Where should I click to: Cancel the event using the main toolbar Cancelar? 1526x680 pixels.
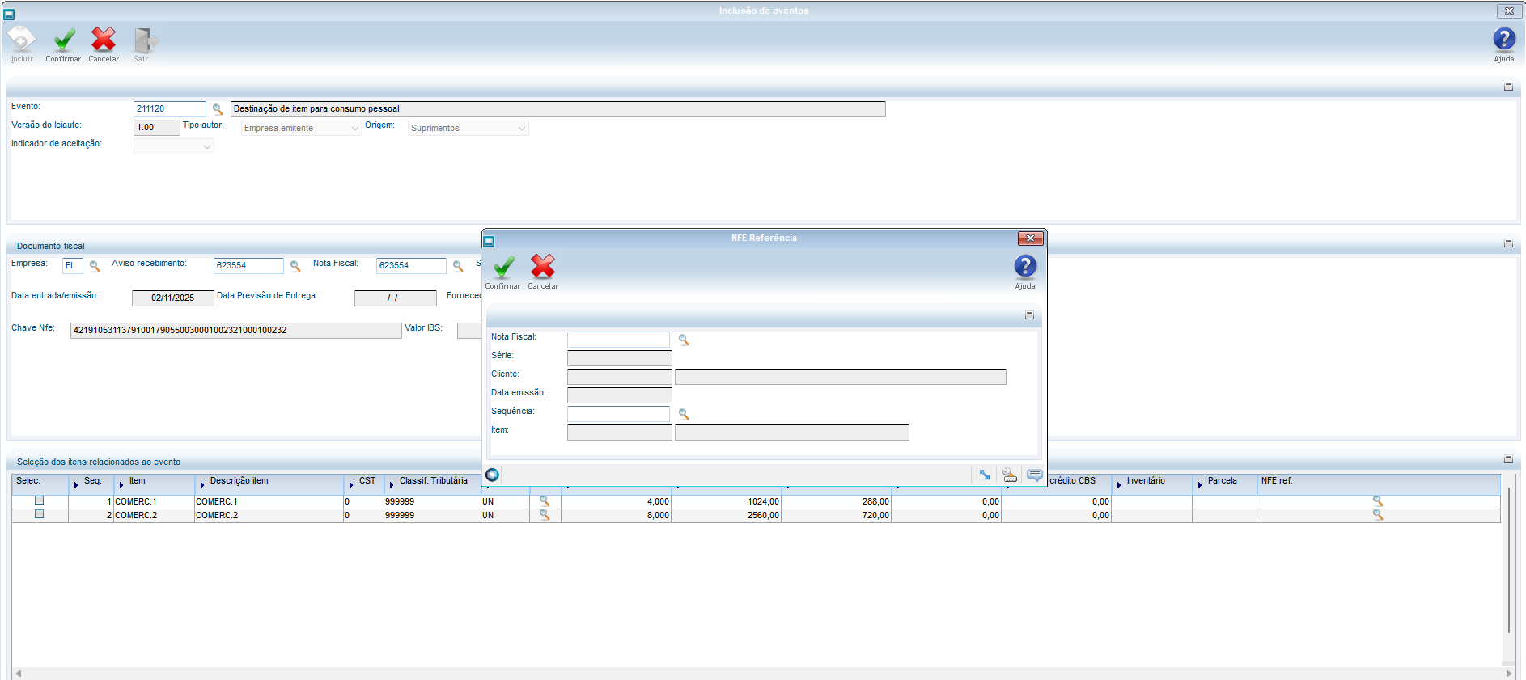point(104,44)
